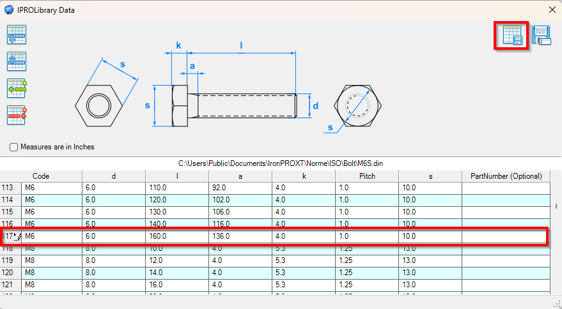The height and width of the screenshot is (309, 562).
Task: Select row number 119
Action: (10, 260)
